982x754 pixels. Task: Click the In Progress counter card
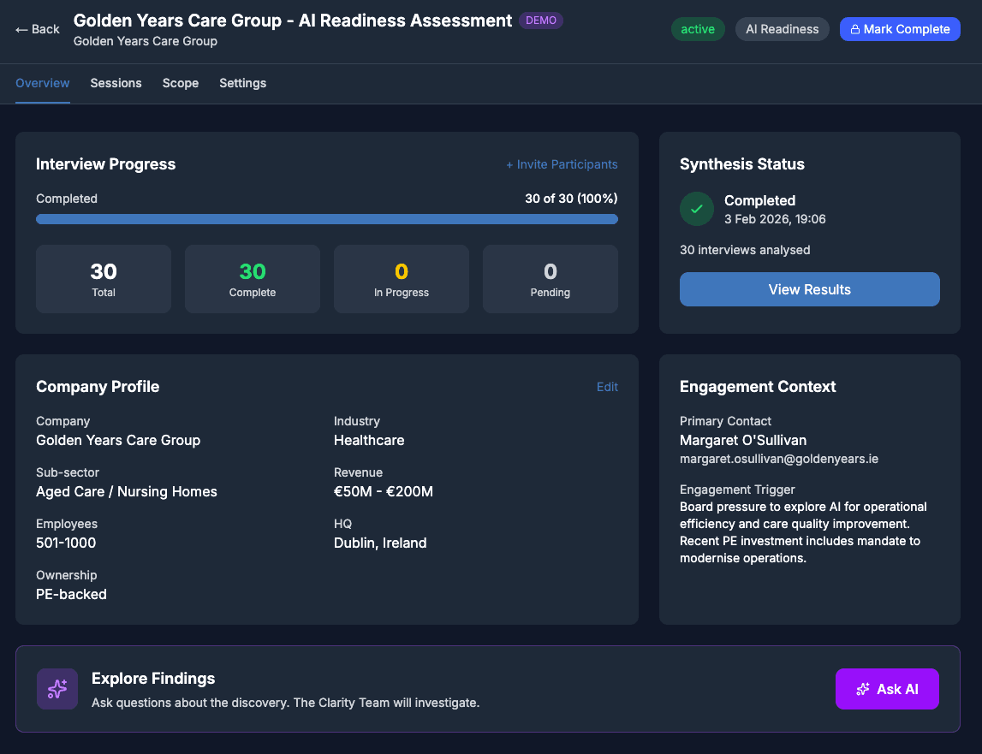401,279
